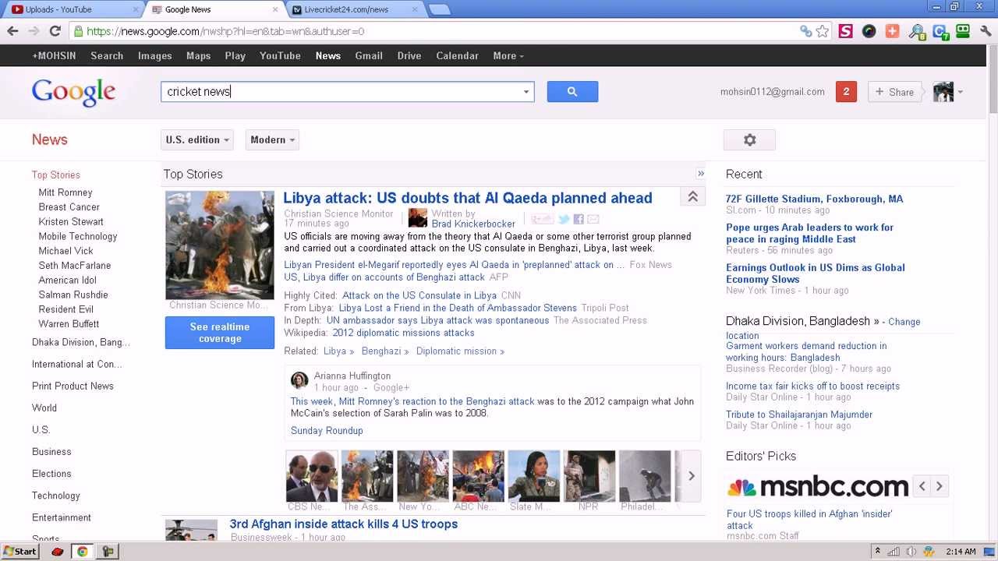Open the Libya burning protest photo
Image resolution: width=998 pixels, height=561 pixels.
(x=220, y=245)
